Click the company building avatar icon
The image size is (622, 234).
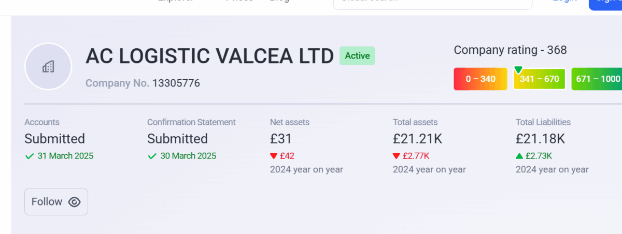[x=48, y=66]
